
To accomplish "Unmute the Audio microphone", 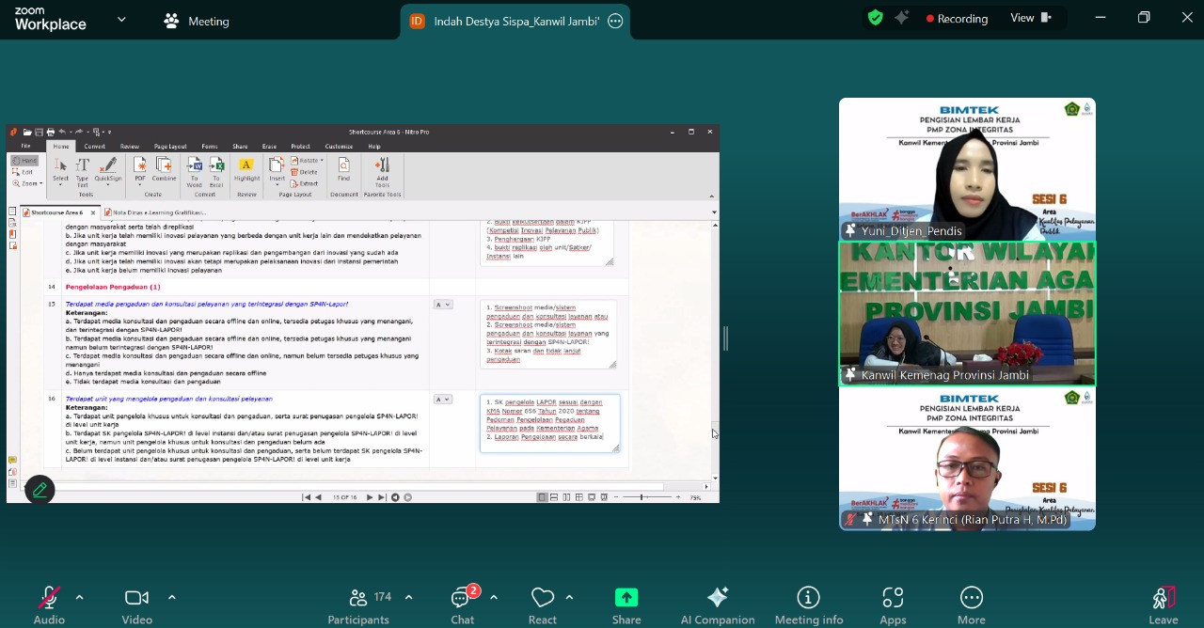I will 49,604.
